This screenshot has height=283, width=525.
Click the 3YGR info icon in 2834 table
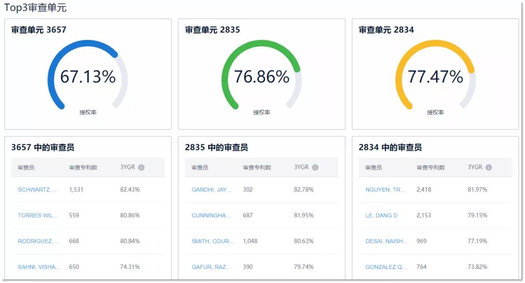pyautogui.click(x=489, y=167)
